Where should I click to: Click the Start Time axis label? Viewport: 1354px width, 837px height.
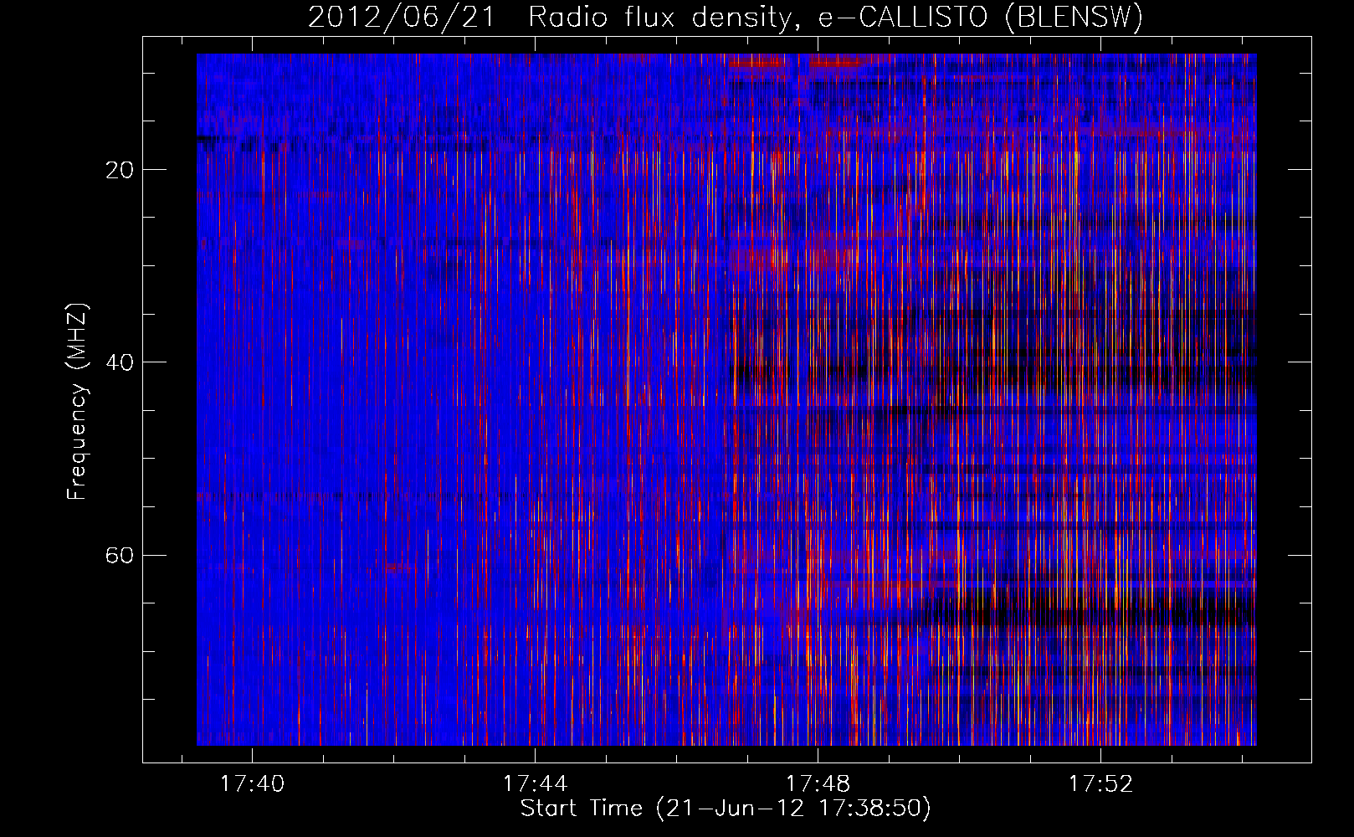coord(726,809)
